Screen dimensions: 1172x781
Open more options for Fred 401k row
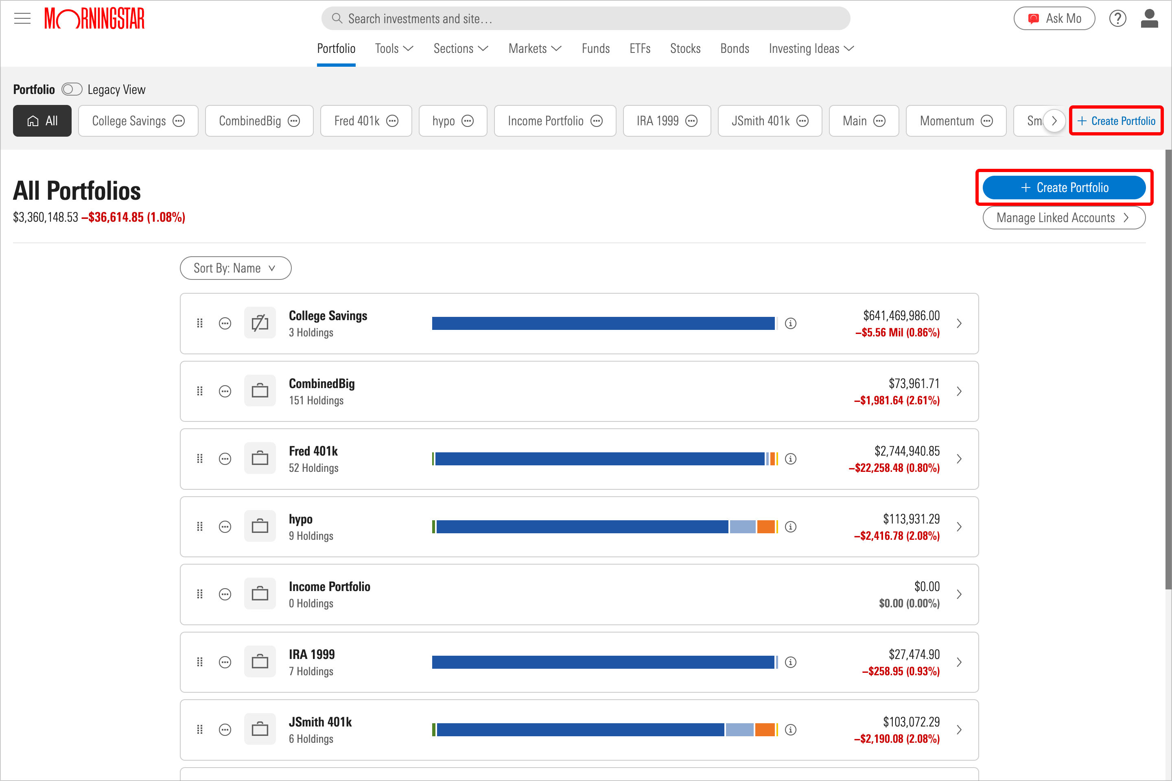225,459
